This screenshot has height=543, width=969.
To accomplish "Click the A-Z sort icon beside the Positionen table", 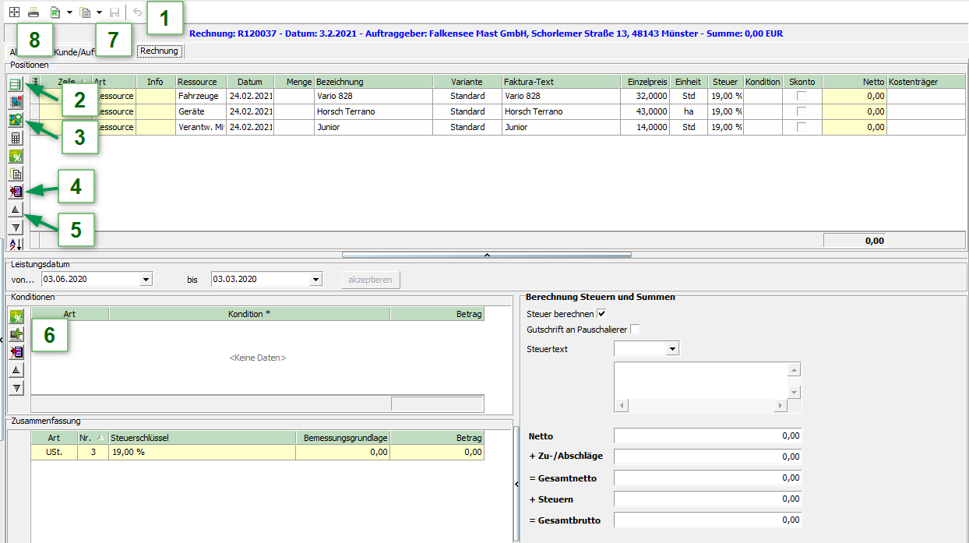I will click(16, 244).
